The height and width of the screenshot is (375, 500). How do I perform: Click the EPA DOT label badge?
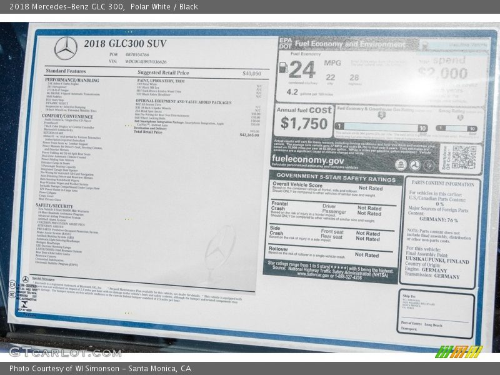tap(286, 43)
